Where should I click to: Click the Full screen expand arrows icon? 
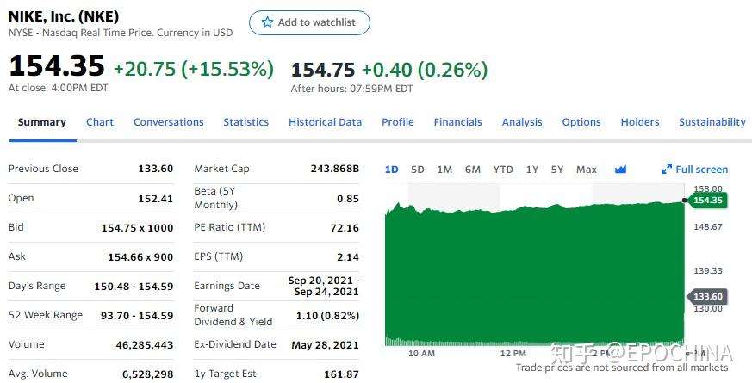(x=667, y=170)
